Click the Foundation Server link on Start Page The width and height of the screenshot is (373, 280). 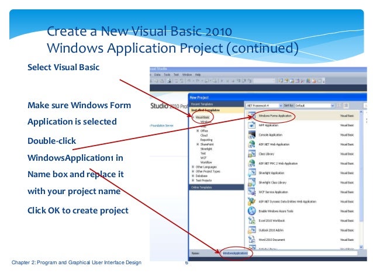pos(162,126)
